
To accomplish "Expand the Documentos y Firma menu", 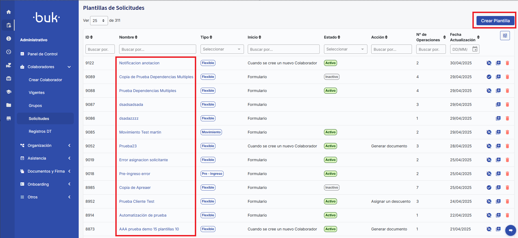I will coord(69,171).
